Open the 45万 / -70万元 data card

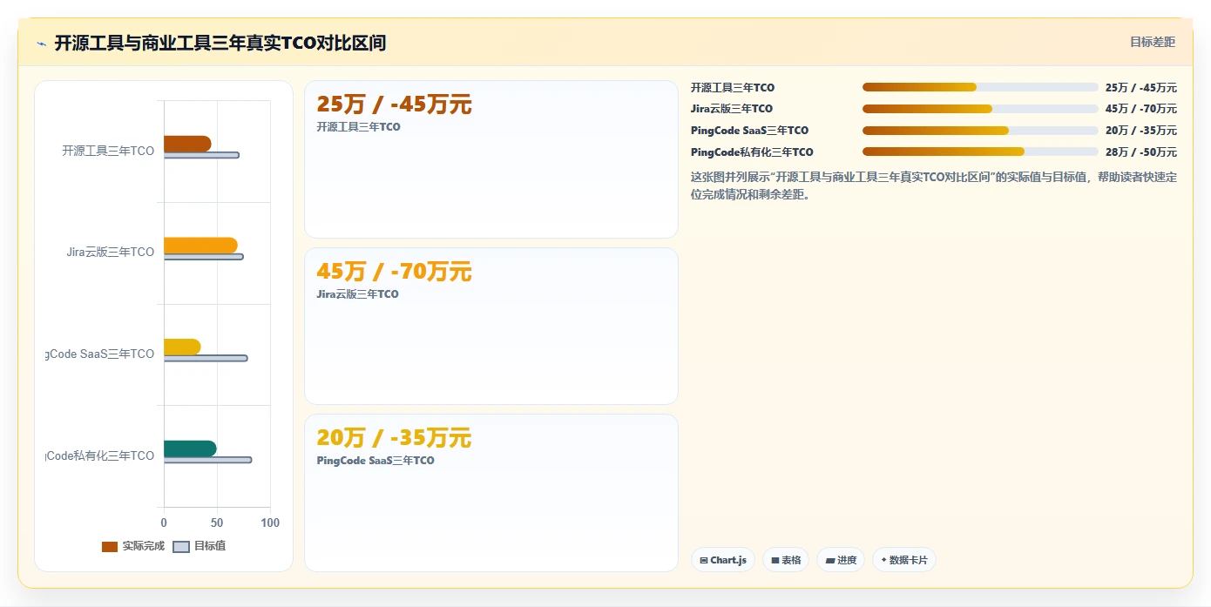(x=491, y=326)
